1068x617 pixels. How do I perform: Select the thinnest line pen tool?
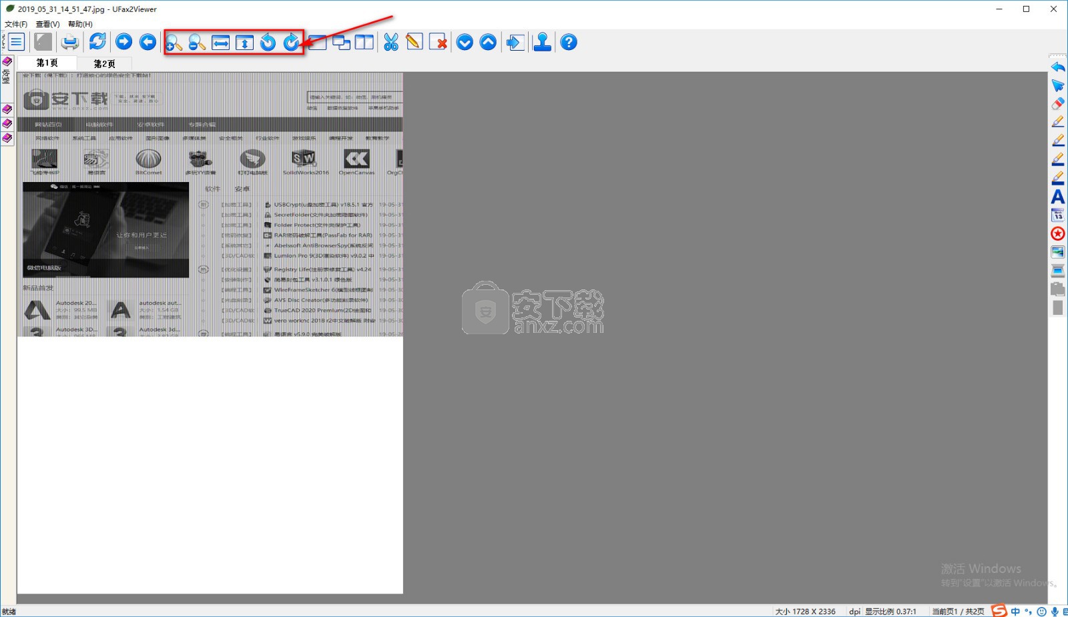(x=1058, y=122)
